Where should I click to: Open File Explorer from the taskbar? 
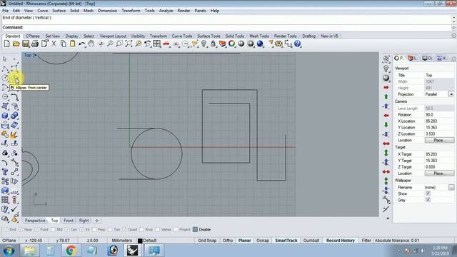click(29, 251)
